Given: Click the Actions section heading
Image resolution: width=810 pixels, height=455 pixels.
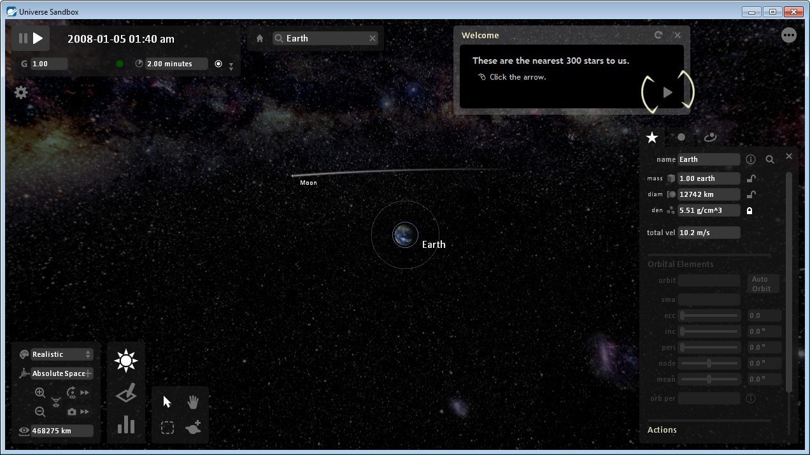Looking at the screenshot, I should pos(662,430).
